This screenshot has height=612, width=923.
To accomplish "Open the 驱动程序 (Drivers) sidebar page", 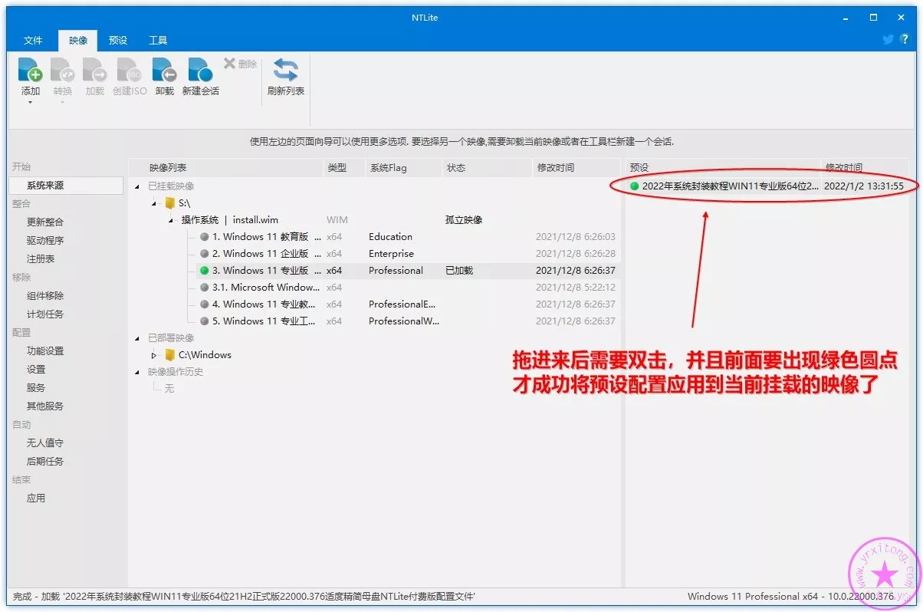I will [45, 241].
